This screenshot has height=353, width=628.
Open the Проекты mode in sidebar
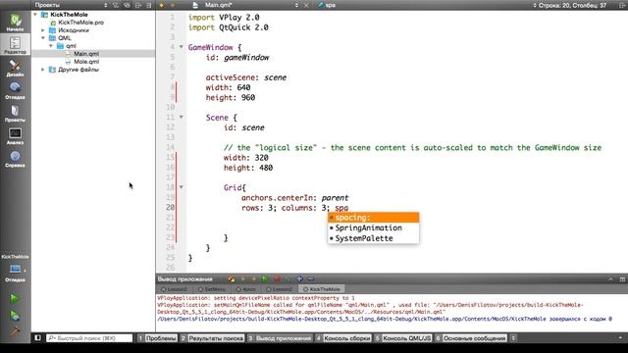[16, 113]
